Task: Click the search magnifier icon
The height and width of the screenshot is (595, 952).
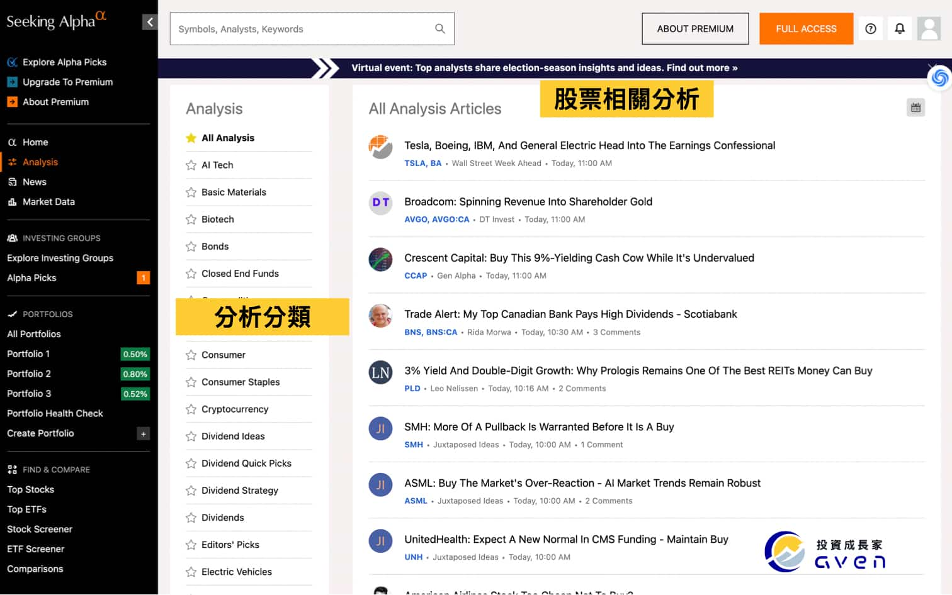Action: click(x=440, y=28)
